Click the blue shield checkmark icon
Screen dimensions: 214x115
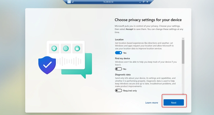(x=47, y=65)
